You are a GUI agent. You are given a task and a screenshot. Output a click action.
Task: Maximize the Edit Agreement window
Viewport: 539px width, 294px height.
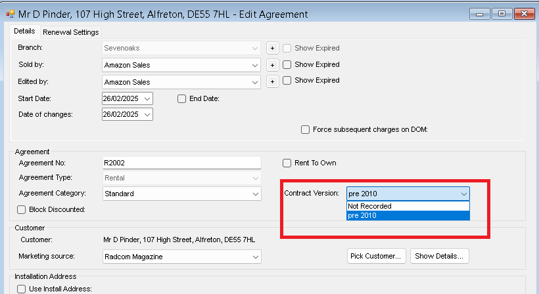click(501, 13)
